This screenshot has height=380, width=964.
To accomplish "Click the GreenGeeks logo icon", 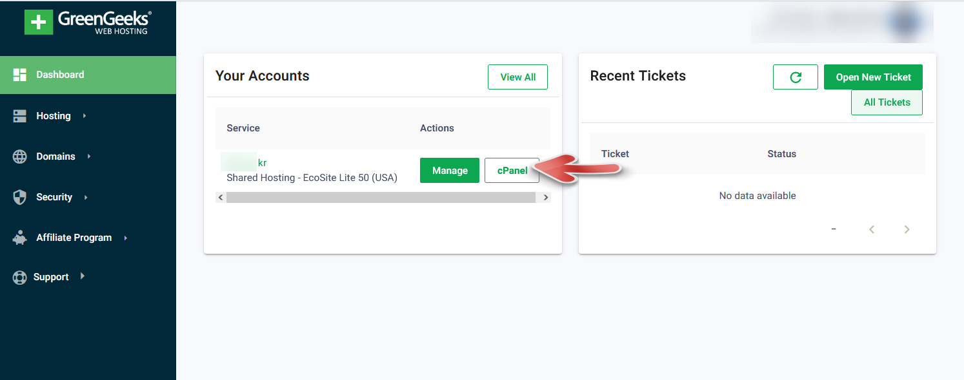I will tap(39, 22).
